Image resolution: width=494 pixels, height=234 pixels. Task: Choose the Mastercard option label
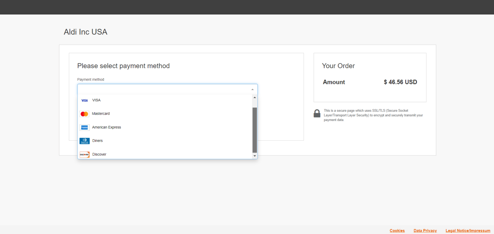point(101,114)
